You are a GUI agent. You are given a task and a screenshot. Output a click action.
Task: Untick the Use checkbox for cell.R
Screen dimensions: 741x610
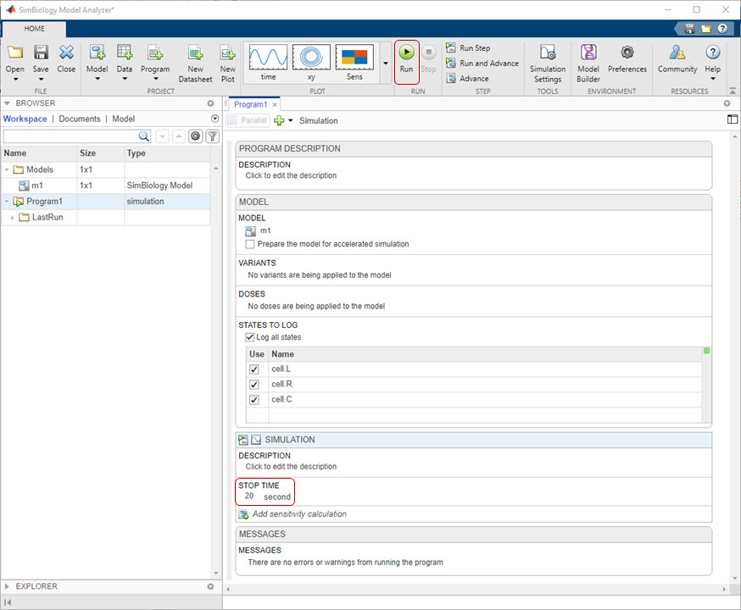point(253,385)
